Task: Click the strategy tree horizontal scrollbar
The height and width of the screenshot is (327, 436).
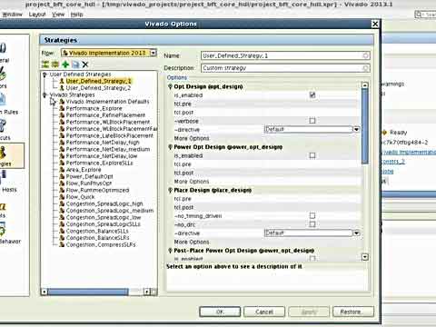Action: click(x=99, y=292)
